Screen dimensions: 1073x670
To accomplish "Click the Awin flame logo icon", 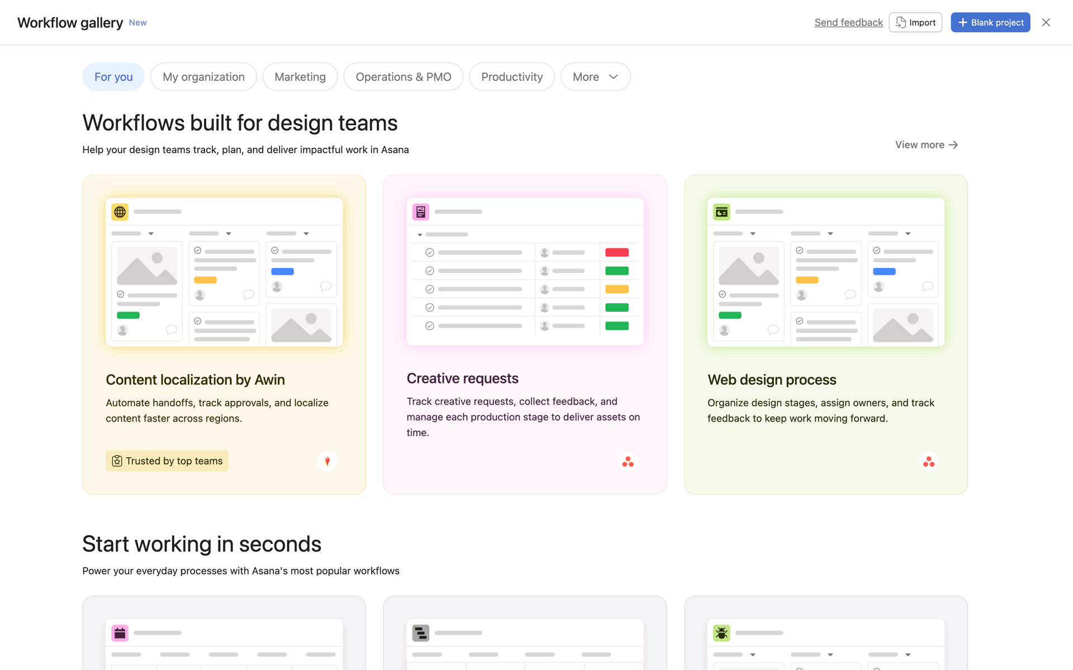I will tap(327, 461).
